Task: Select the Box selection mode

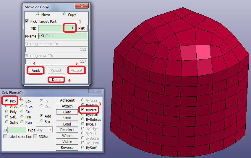Action: point(22,101)
